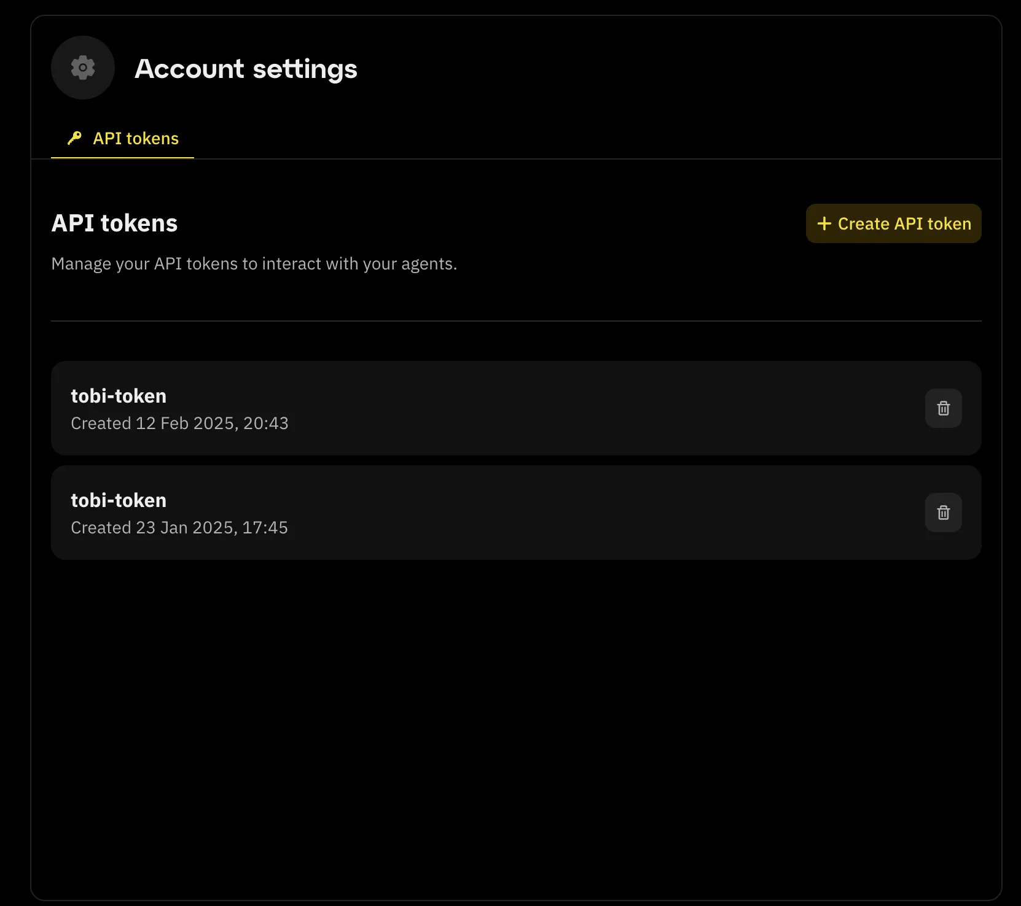Click the 'Manage your API tokens' description text

(x=253, y=264)
